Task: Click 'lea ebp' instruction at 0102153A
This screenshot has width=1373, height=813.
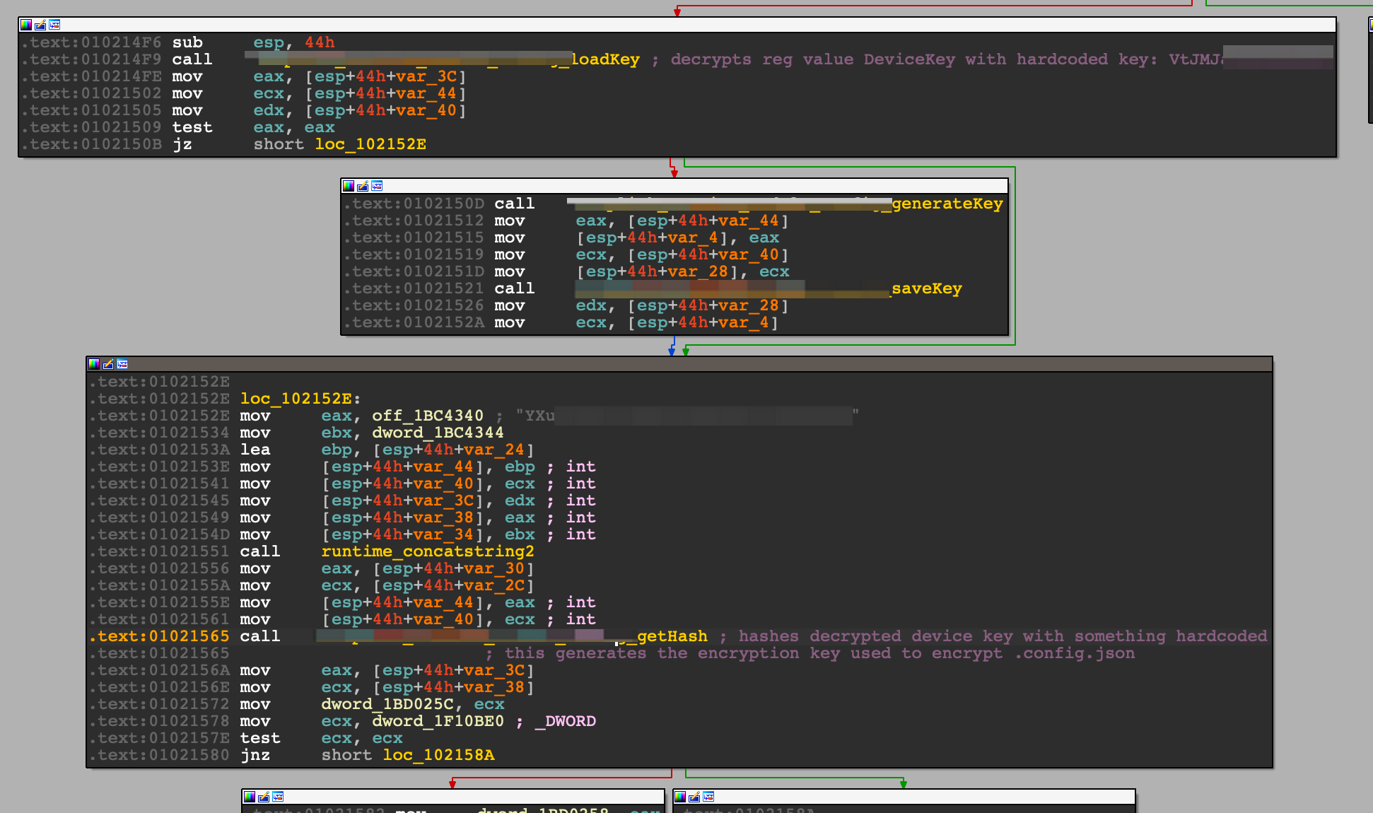Action: click(x=387, y=450)
